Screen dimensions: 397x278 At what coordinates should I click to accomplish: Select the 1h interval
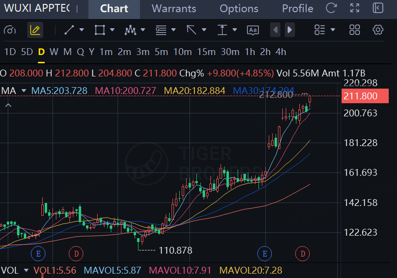click(250, 52)
